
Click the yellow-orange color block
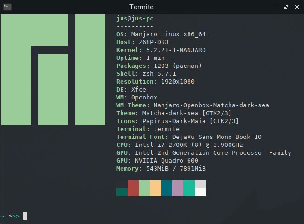point(155,188)
